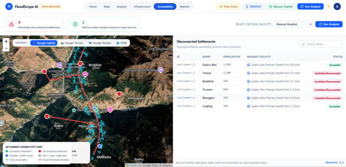The height and width of the screenshot is (167, 346).
Task: Click the blue health center marker near Mukharka
Action: click(x=100, y=146)
